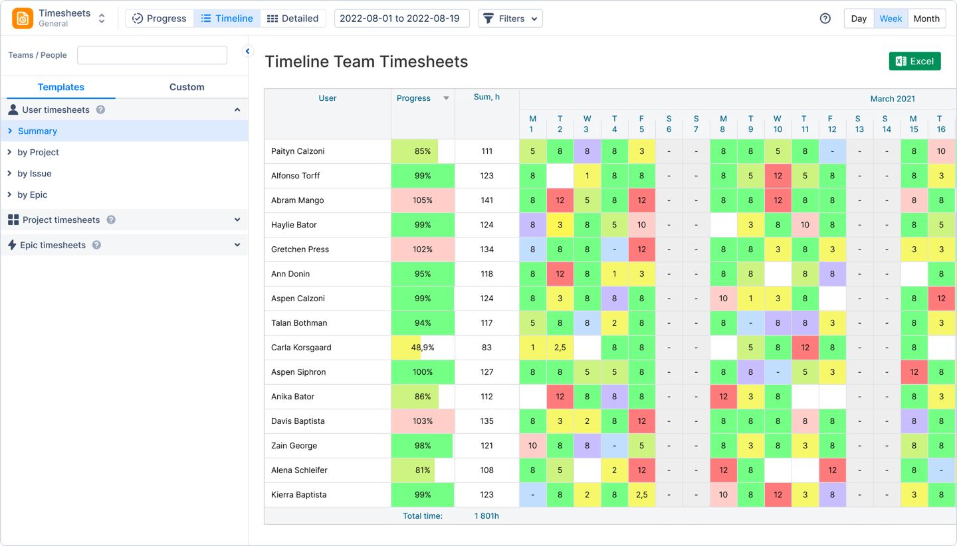Click the March 2021 month header
This screenshot has height=546, width=957.
coord(893,99)
